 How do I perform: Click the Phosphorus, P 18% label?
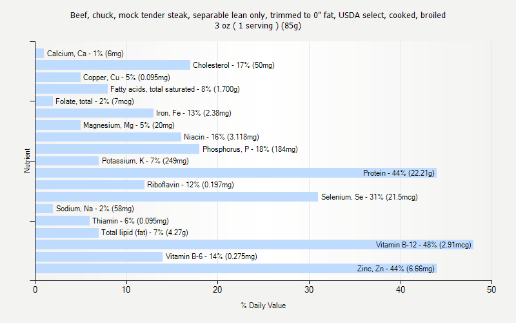[250, 149]
